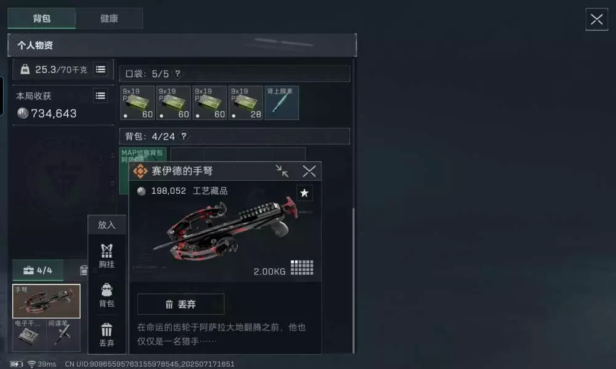Show help for 背包 capacity question mark
The width and height of the screenshot is (616, 369).
pyautogui.click(x=184, y=136)
